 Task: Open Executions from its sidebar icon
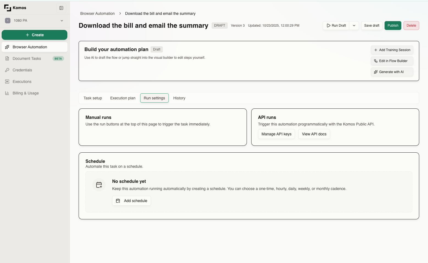[x=7, y=82]
